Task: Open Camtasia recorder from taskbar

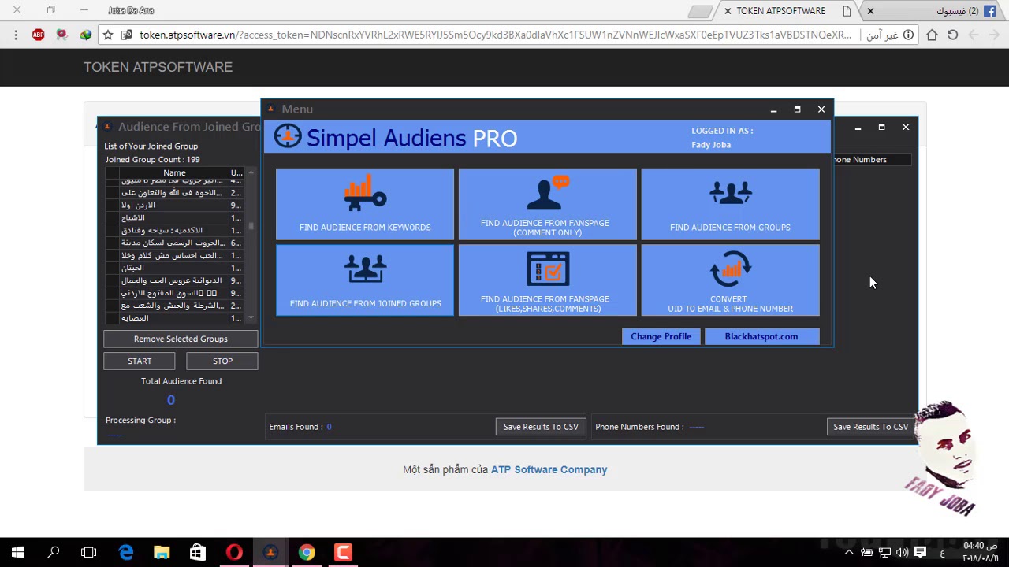Action: (x=343, y=553)
